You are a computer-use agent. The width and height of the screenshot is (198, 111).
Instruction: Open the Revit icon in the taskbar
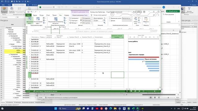click(x=124, y=109)
